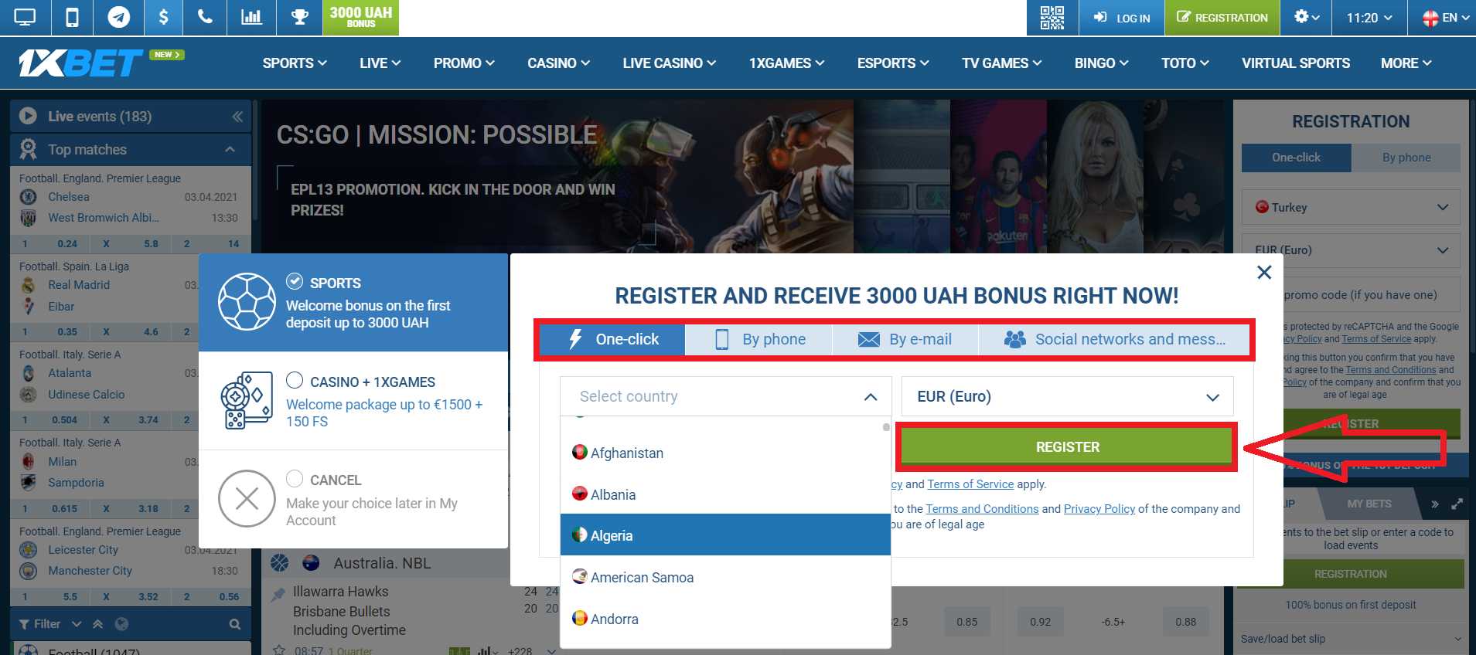The image size is (1476, 655).
Task: Select CASINO + 1XGAMES bonus radio button
Action: pyautogui.click(x=295, y=380)
